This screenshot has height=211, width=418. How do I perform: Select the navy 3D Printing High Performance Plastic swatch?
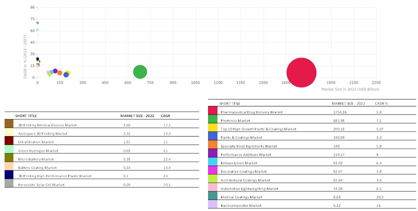(9, 176)
